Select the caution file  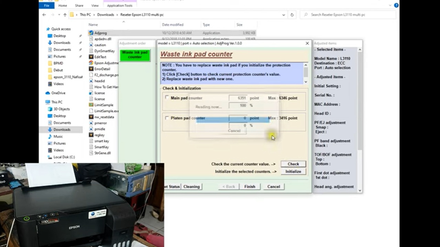pos(100,45)
